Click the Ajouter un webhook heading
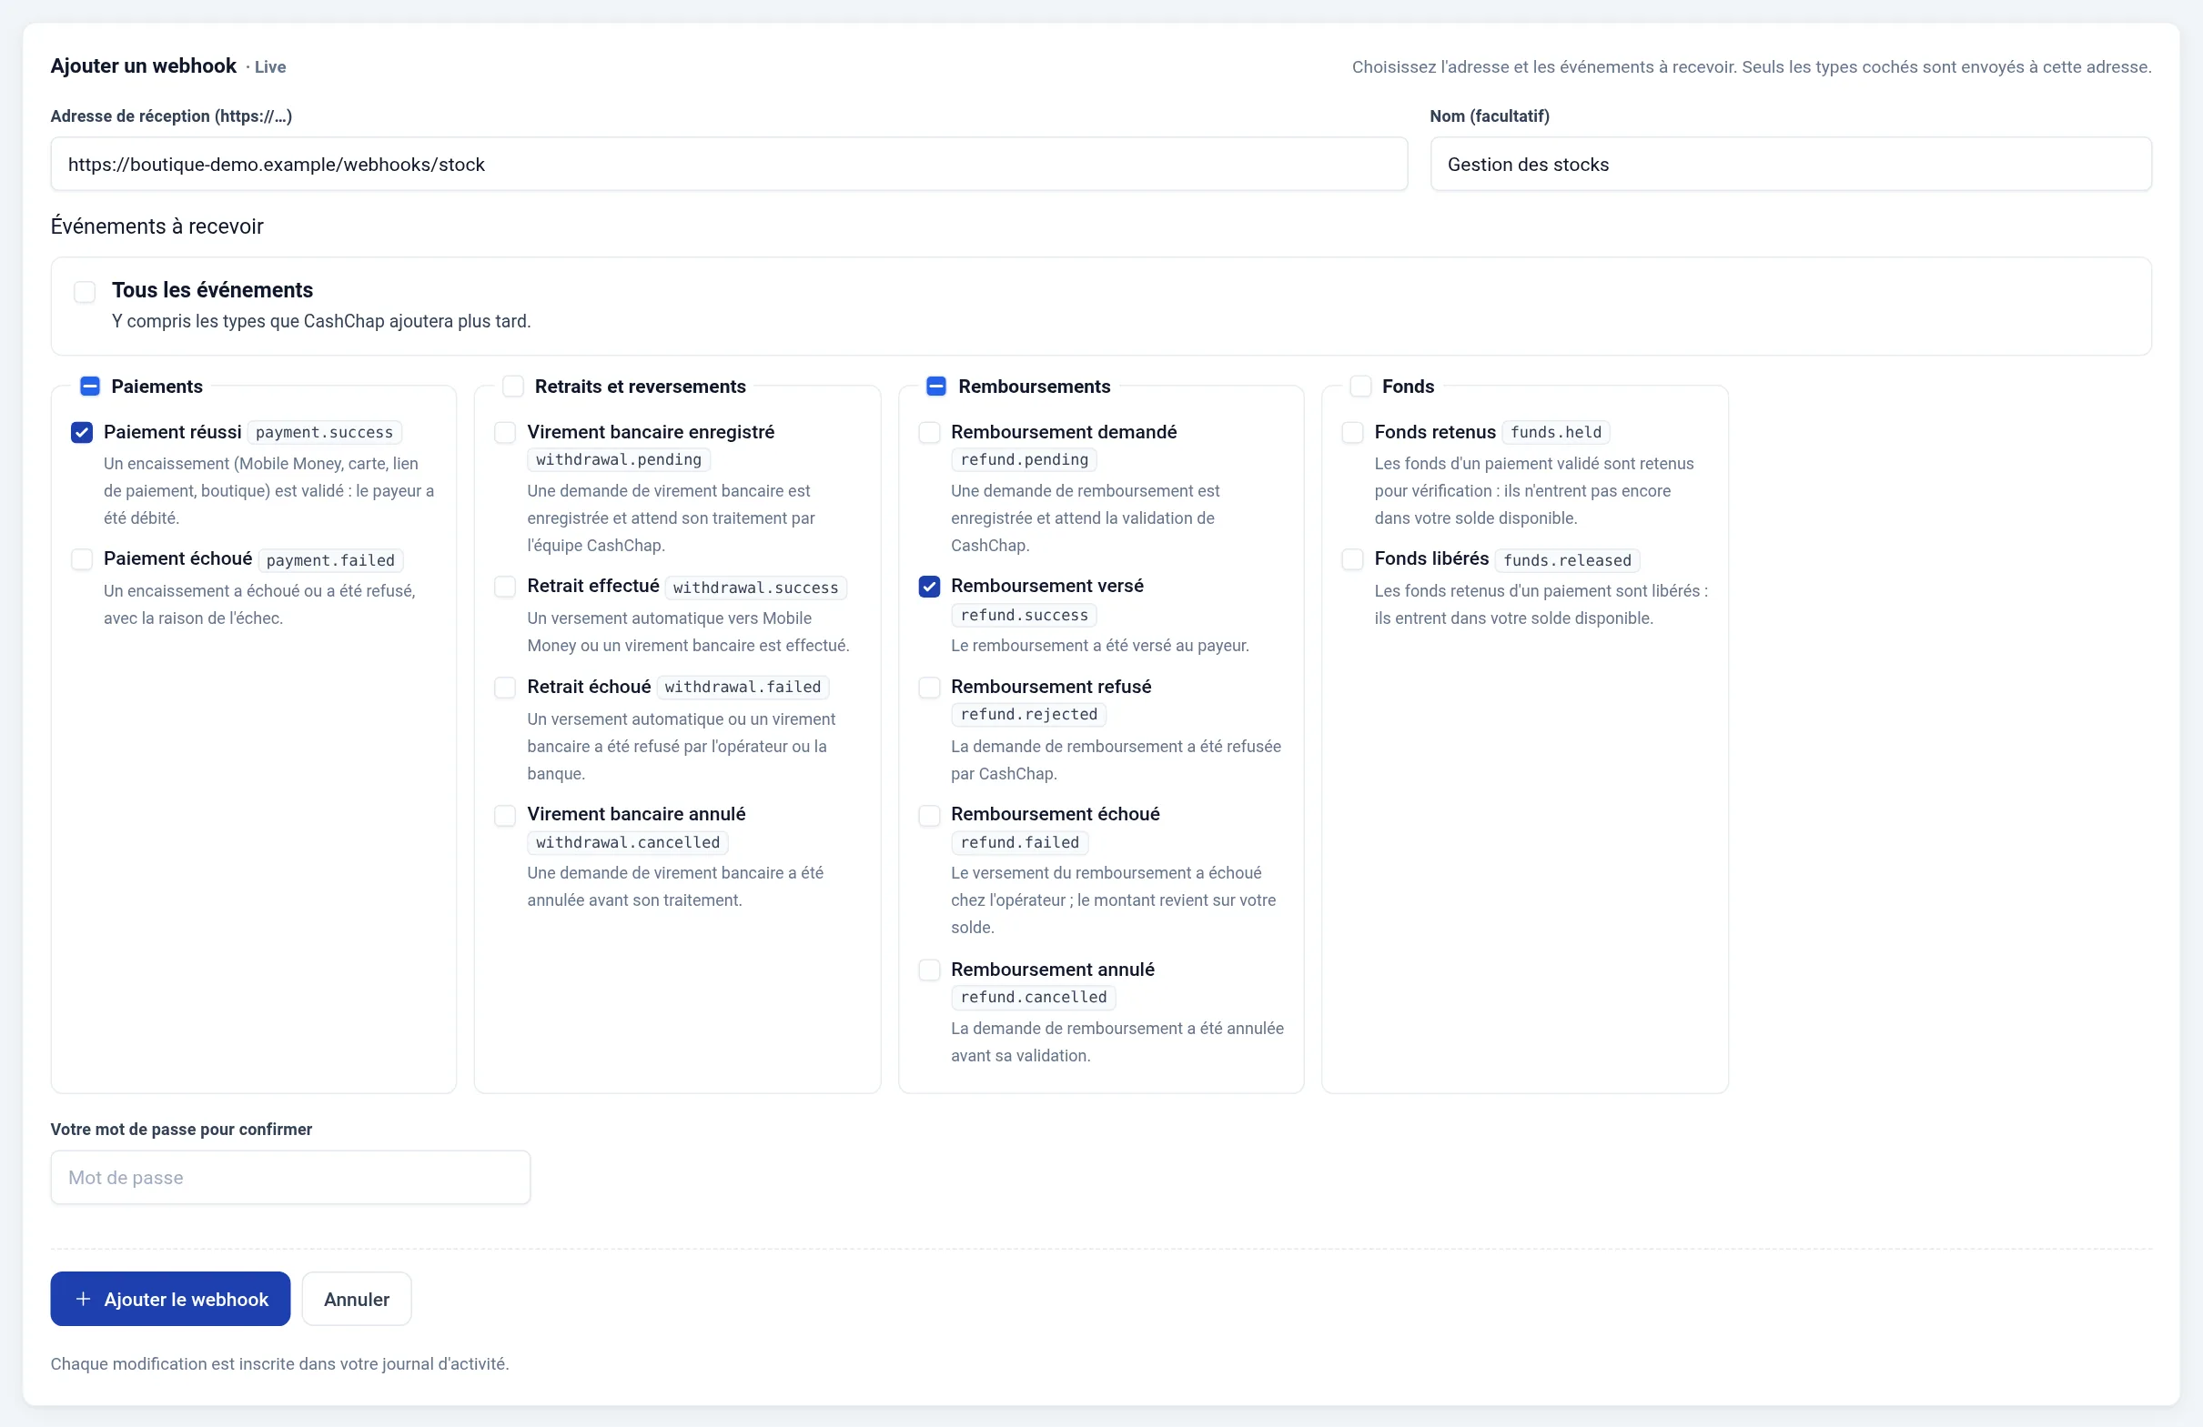This screenshot has width=2203, height=1427. click(144, 65)
